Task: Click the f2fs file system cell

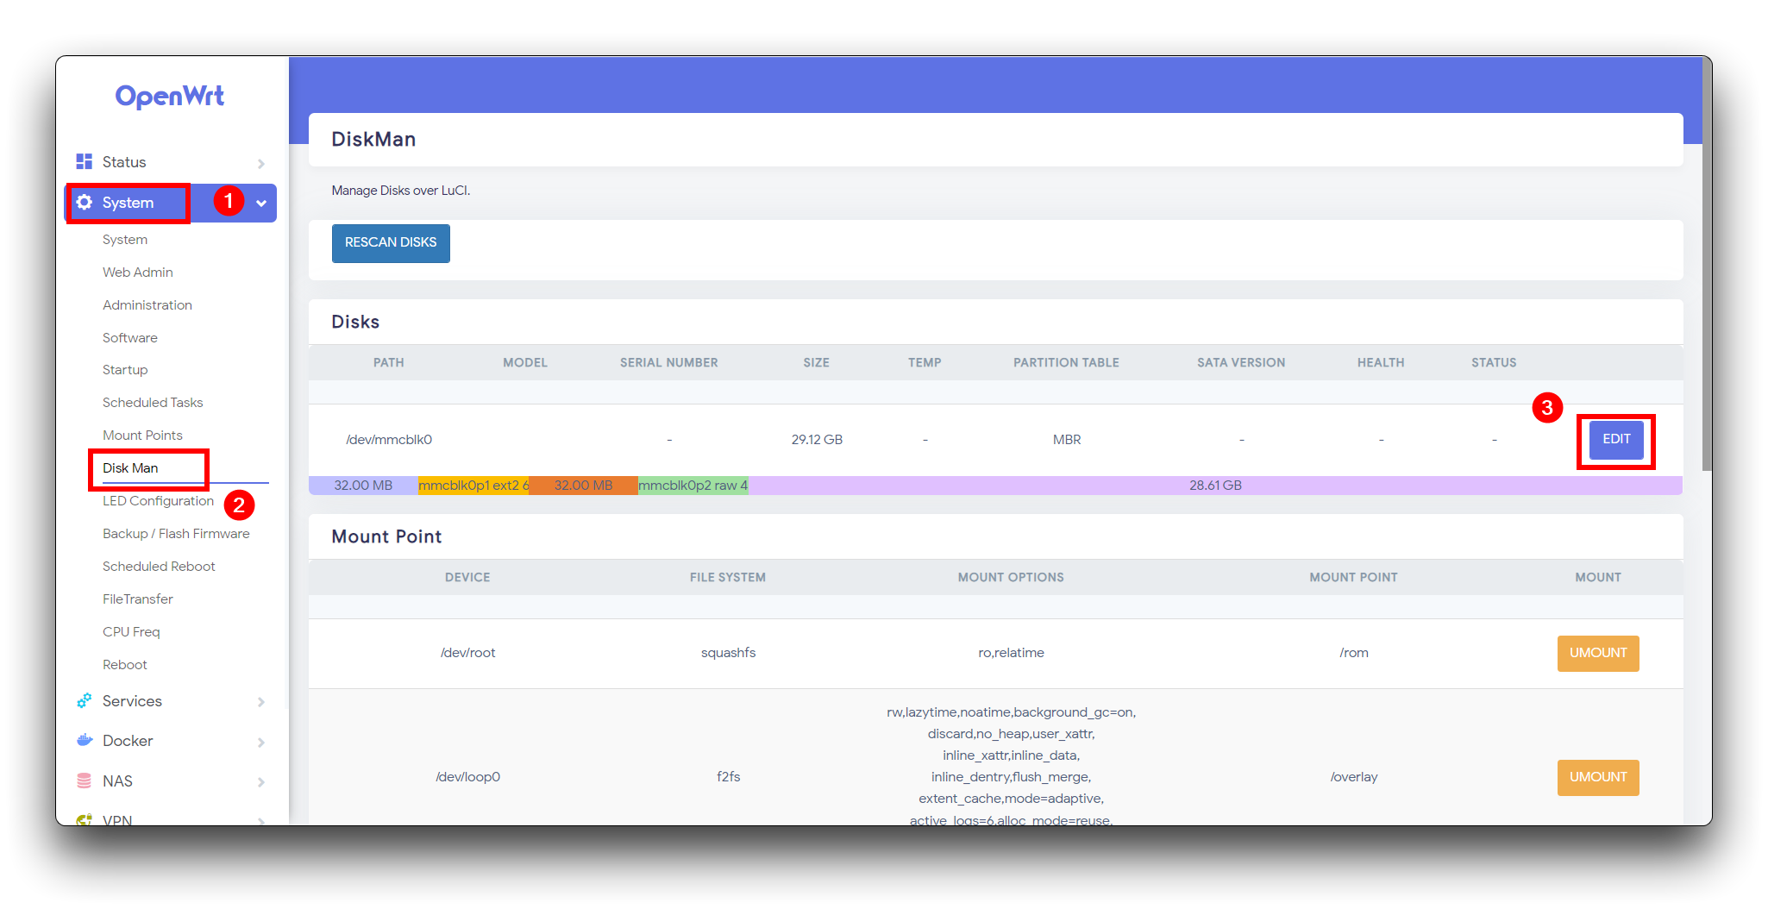Action: [x=728, y=777]
